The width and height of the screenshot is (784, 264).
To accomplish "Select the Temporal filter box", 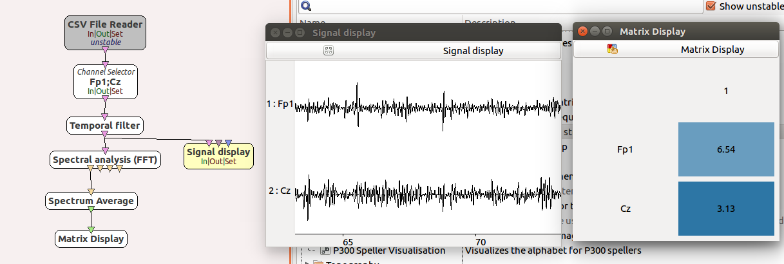I will coord(104,125).
